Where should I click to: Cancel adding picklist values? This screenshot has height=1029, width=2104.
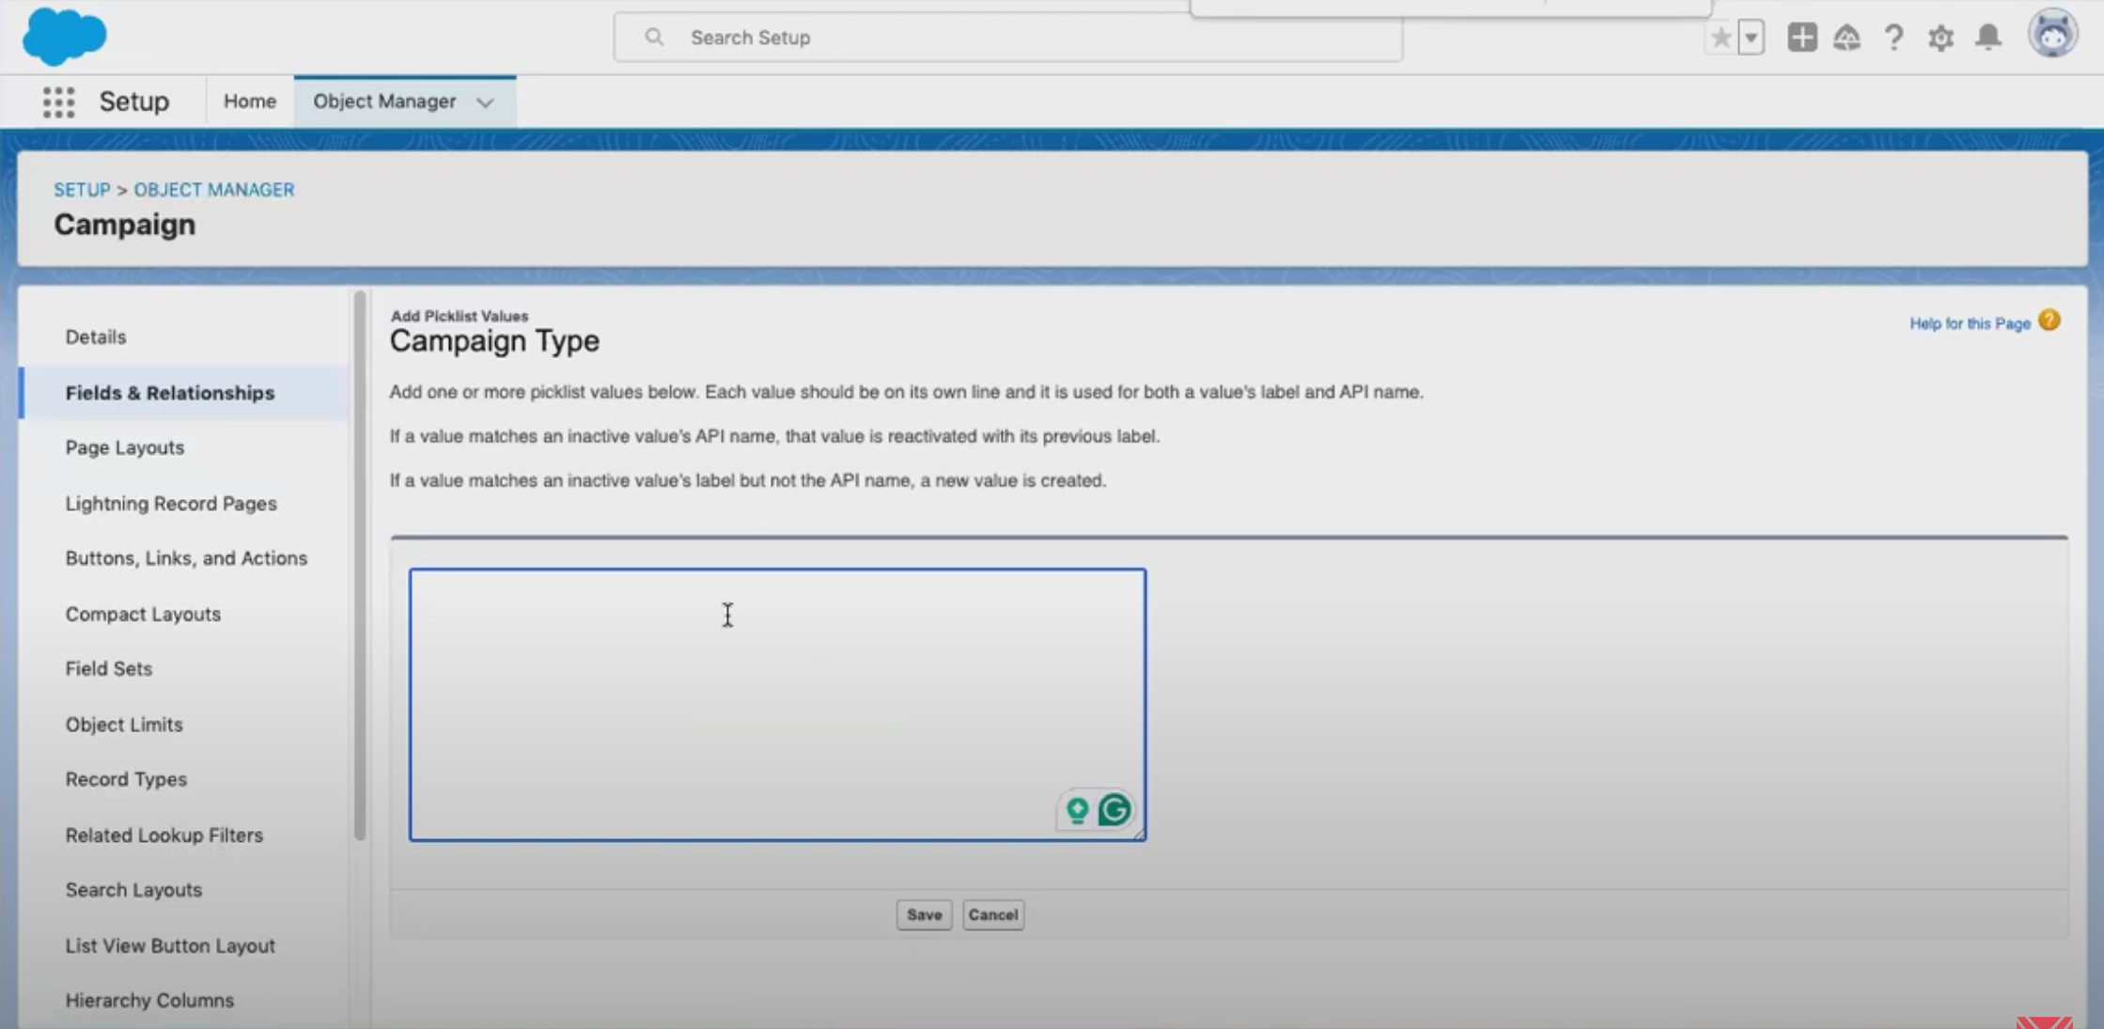(992, 914)
